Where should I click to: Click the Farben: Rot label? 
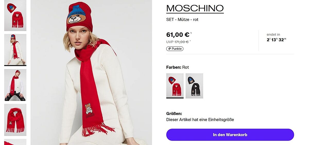[x=177, y=67]
